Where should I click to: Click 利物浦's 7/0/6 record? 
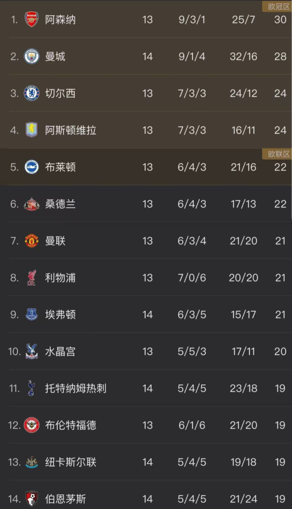tap(192, 278)
